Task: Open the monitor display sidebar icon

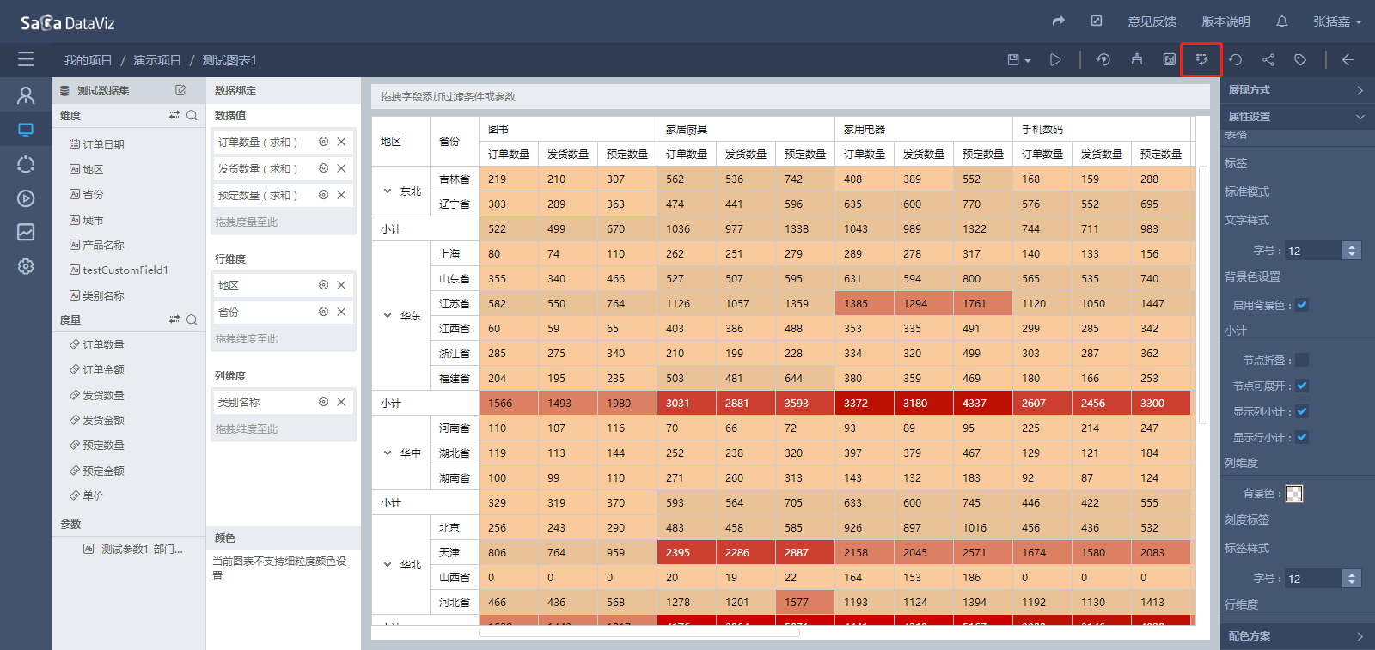Action: tap(26, 130)
